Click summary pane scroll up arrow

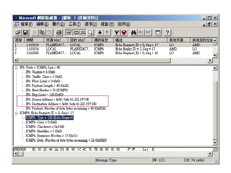point(215,40)
